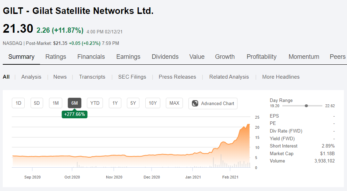Click the Volume 3,938,102 value
Screen dimensions: 347x191
(x=324, y=161)
